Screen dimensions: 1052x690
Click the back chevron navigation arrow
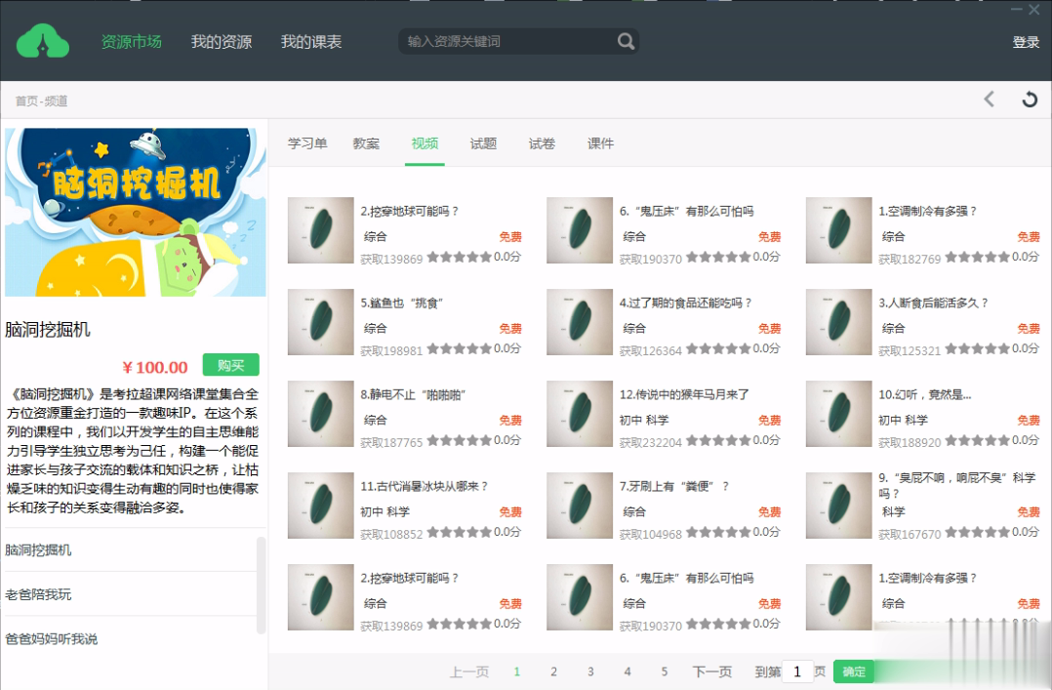(989, 99)
